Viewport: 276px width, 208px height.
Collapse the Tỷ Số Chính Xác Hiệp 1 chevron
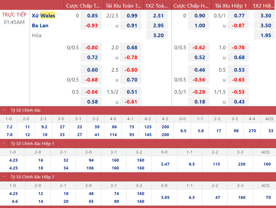pyautogui.click(x=4, y=144)
